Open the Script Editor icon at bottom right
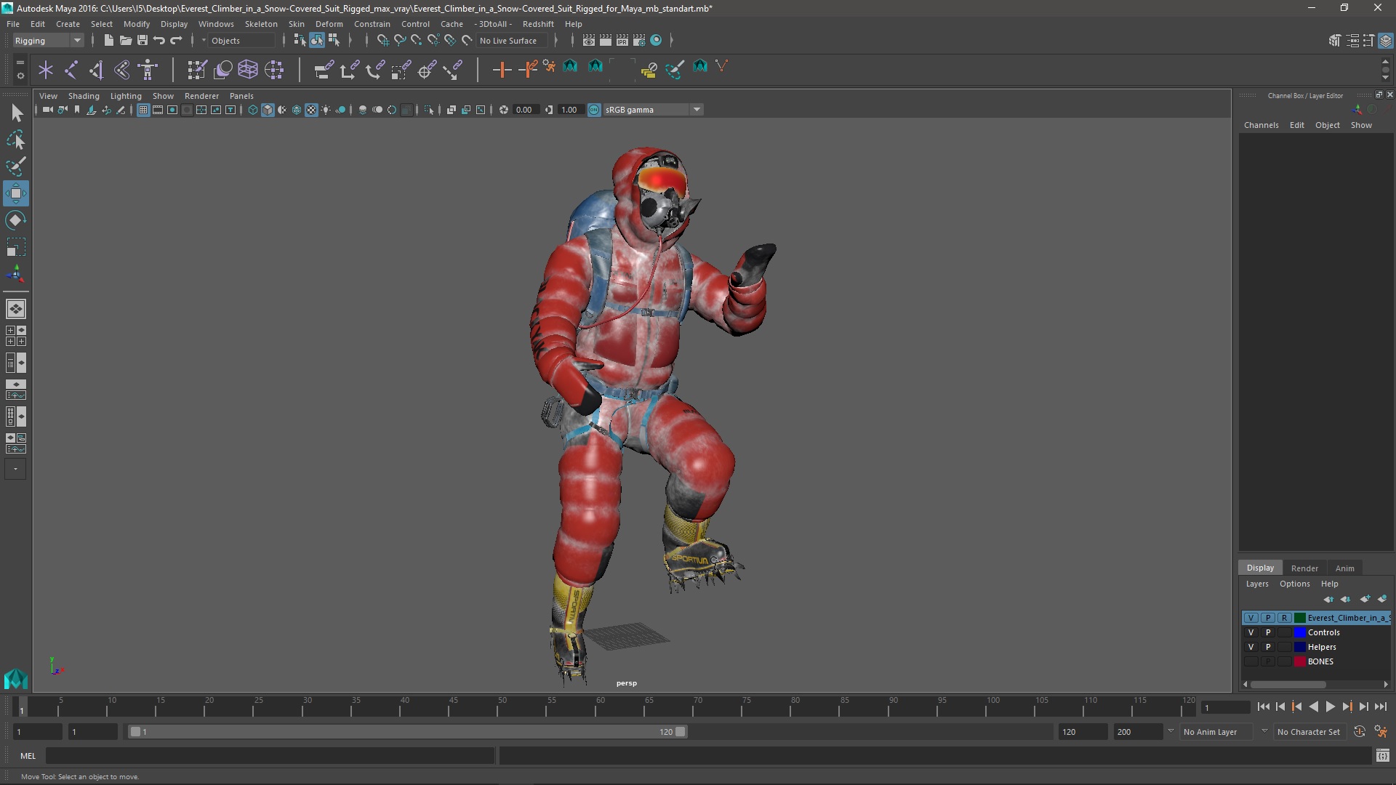Screen dimensions: 1396x785 (x=1382, y=756)
